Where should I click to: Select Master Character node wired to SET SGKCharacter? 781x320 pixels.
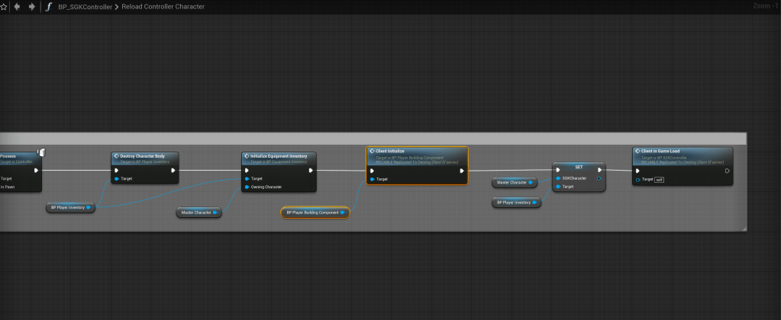point(515,182)
